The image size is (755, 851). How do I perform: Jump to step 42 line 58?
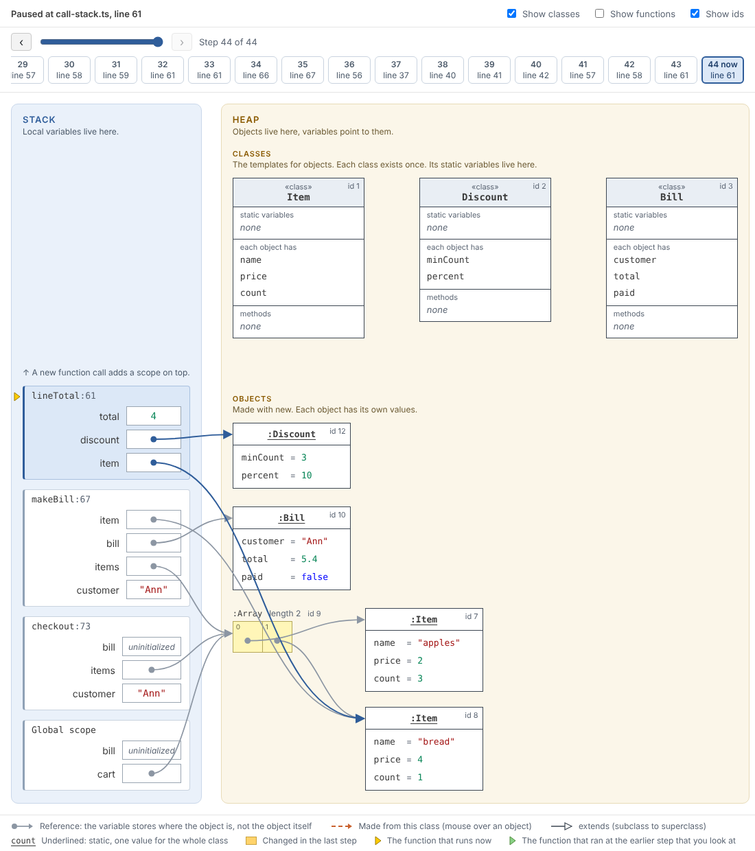629,70
